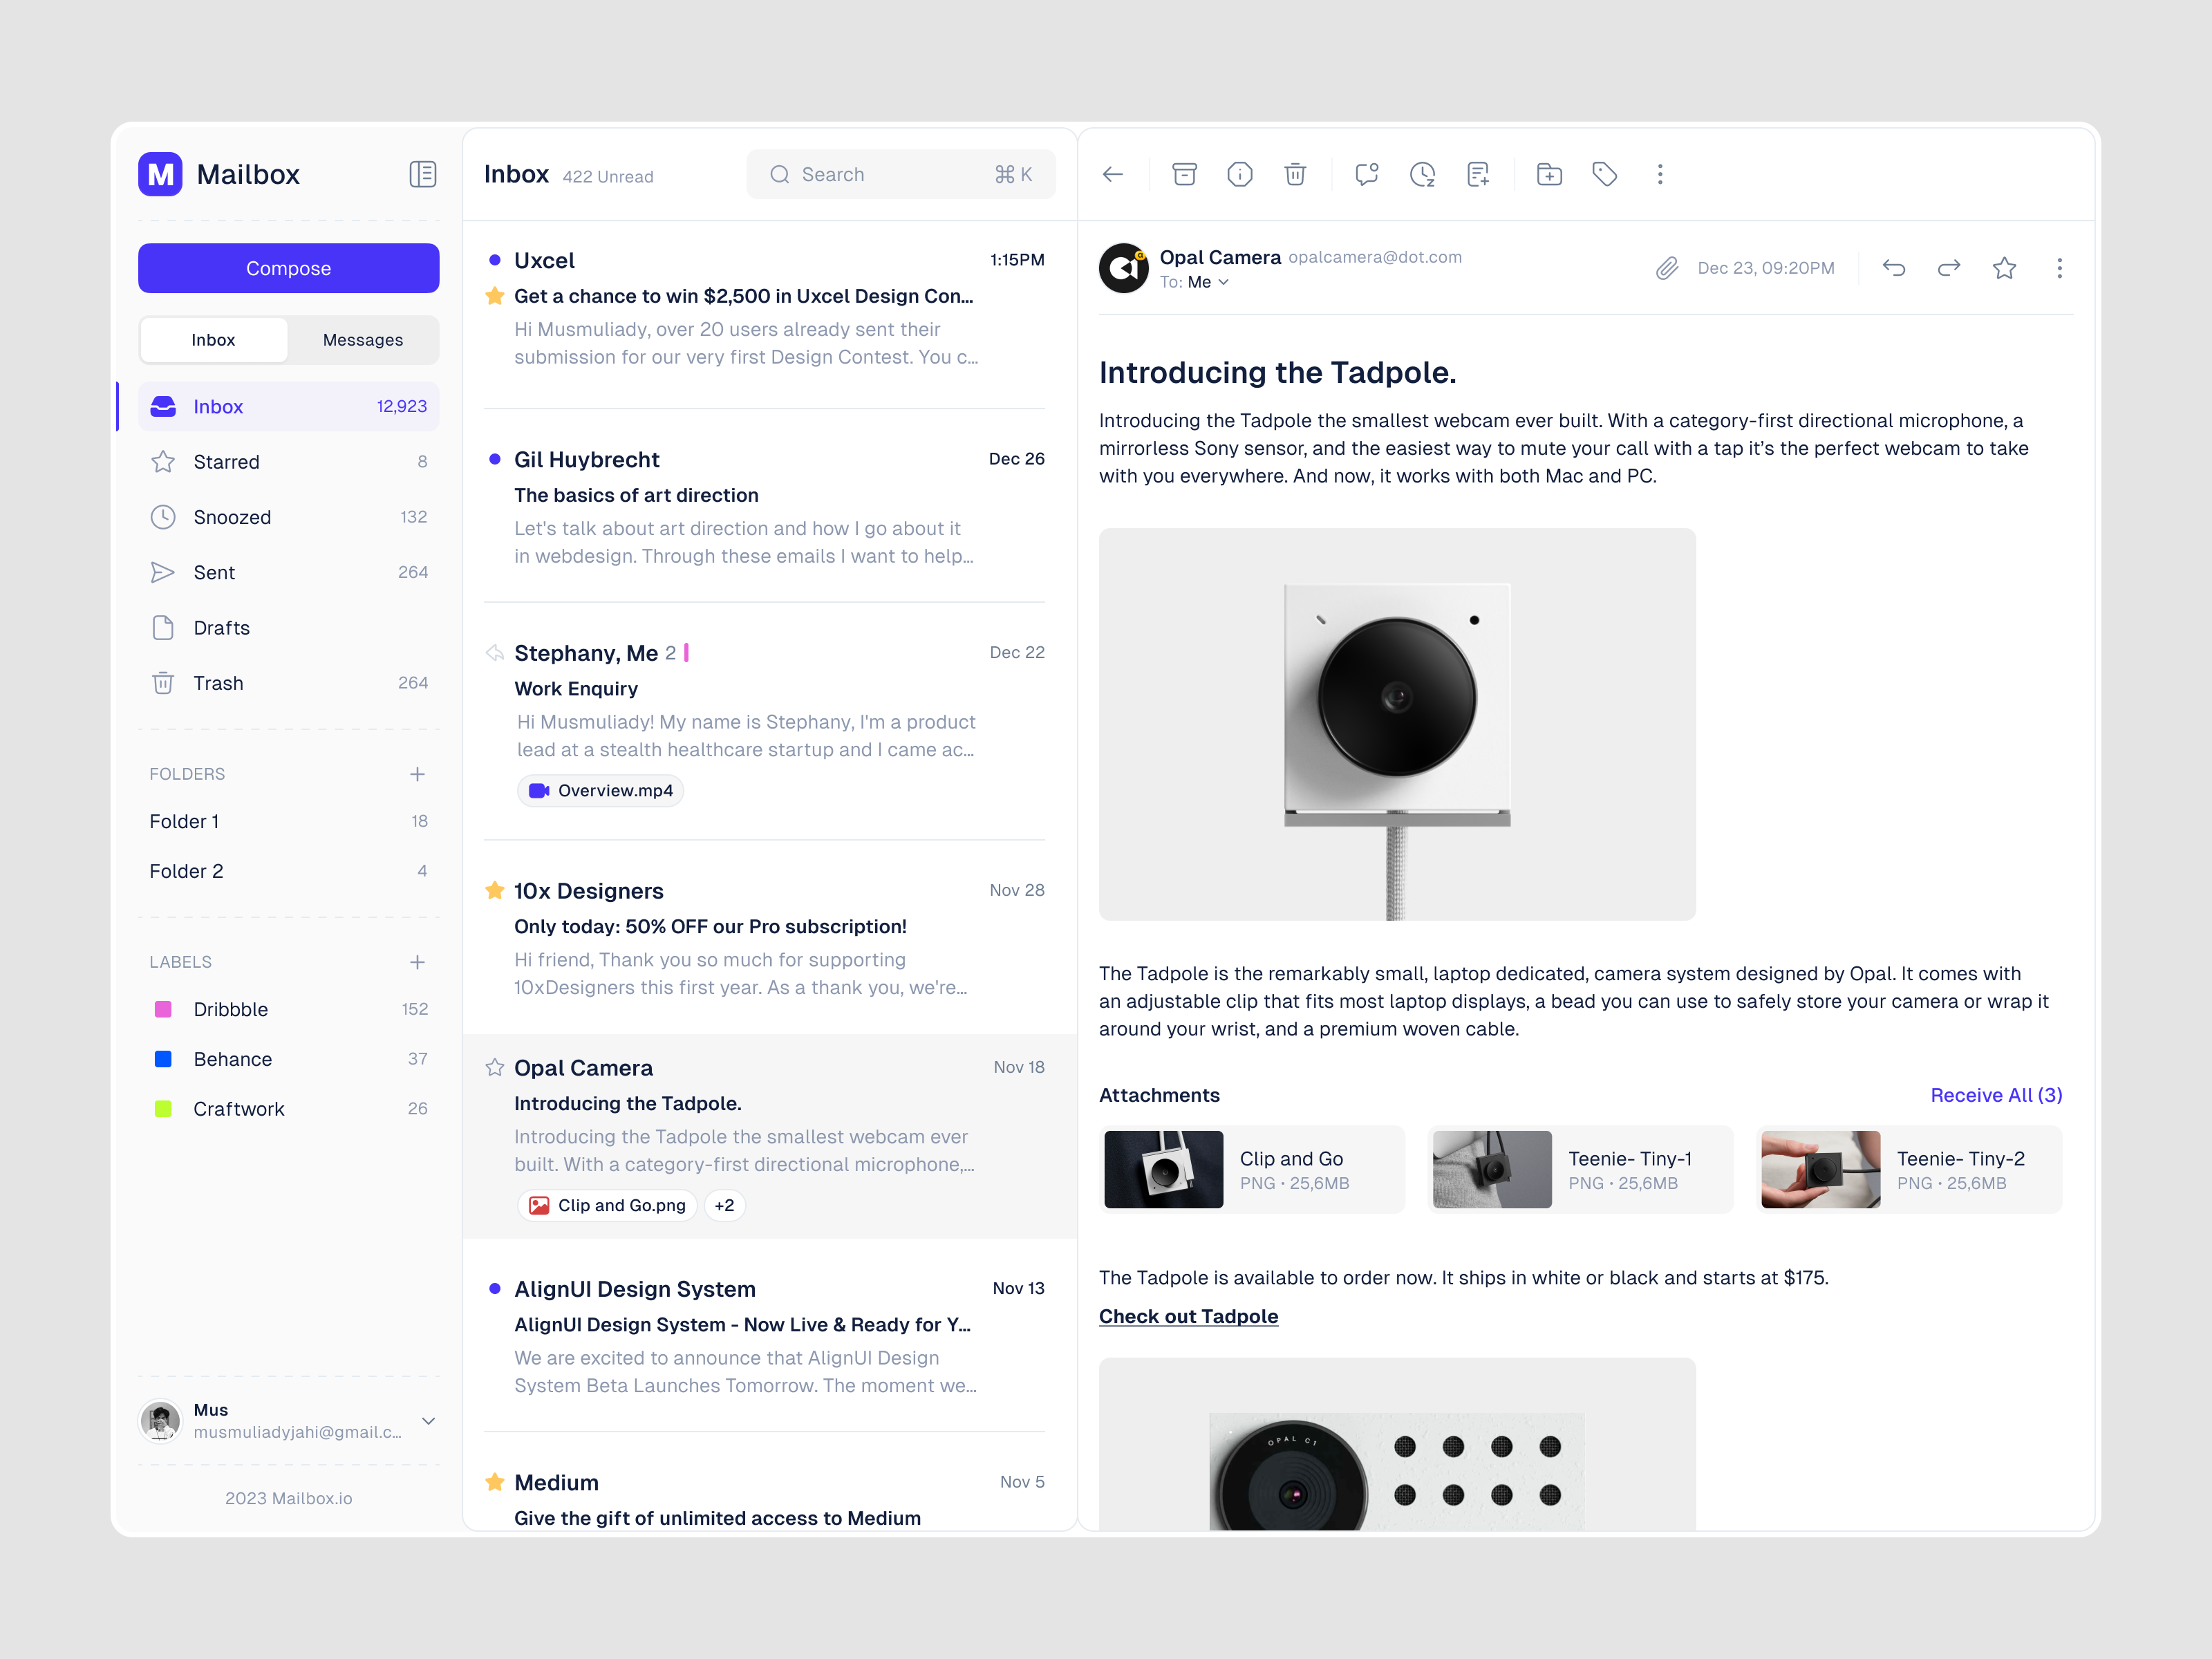Open the account menu for musmuliadyjahi@gmail

pos(428,1421)
